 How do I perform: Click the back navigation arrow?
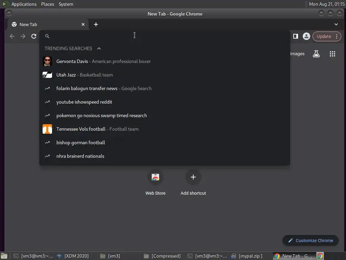12,36
